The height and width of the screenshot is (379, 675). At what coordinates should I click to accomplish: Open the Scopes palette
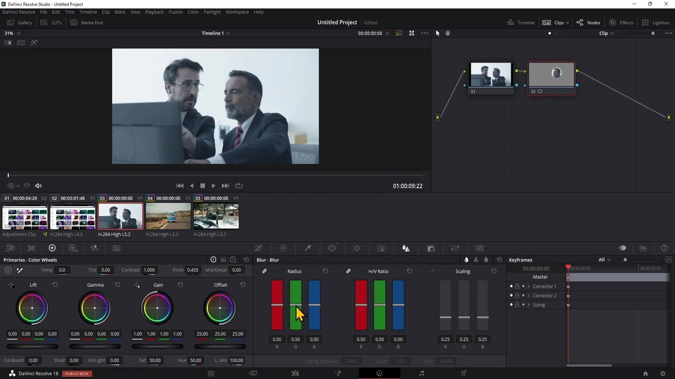click(x=643, y=248)
